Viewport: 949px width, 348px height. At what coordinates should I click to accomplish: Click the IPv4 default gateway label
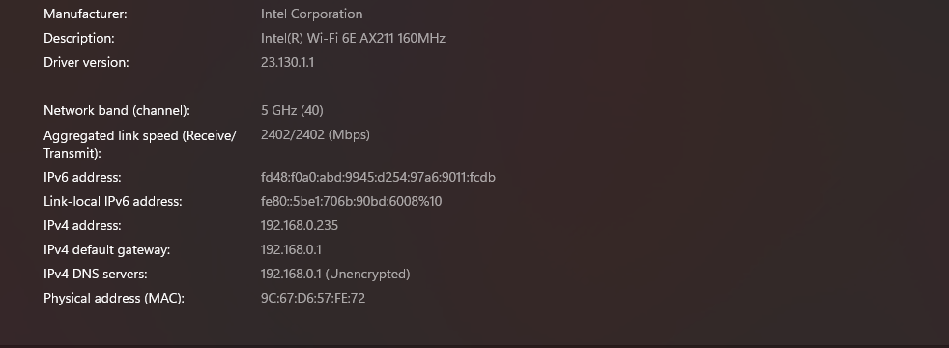[106, 250]
